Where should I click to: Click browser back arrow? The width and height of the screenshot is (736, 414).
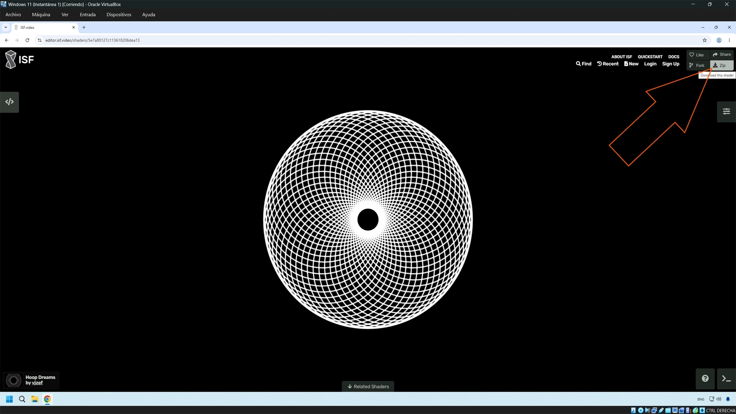pos(6,40)
